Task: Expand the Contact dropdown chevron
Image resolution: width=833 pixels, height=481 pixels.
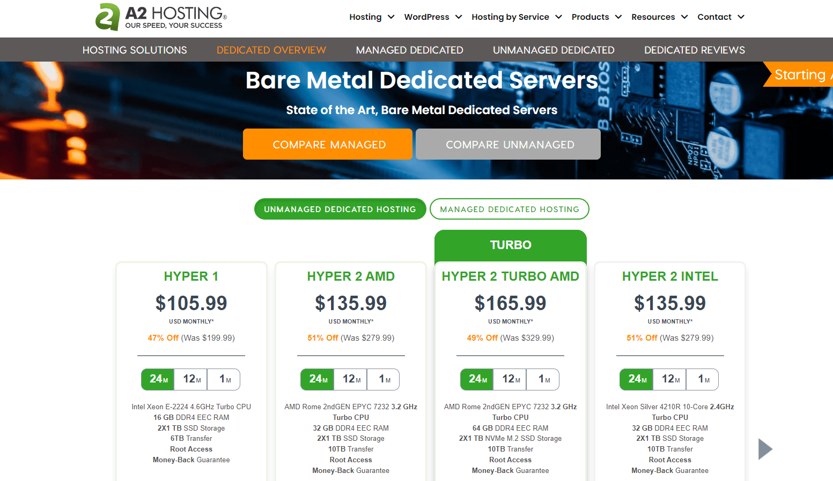Action: (x=741, y=17)
